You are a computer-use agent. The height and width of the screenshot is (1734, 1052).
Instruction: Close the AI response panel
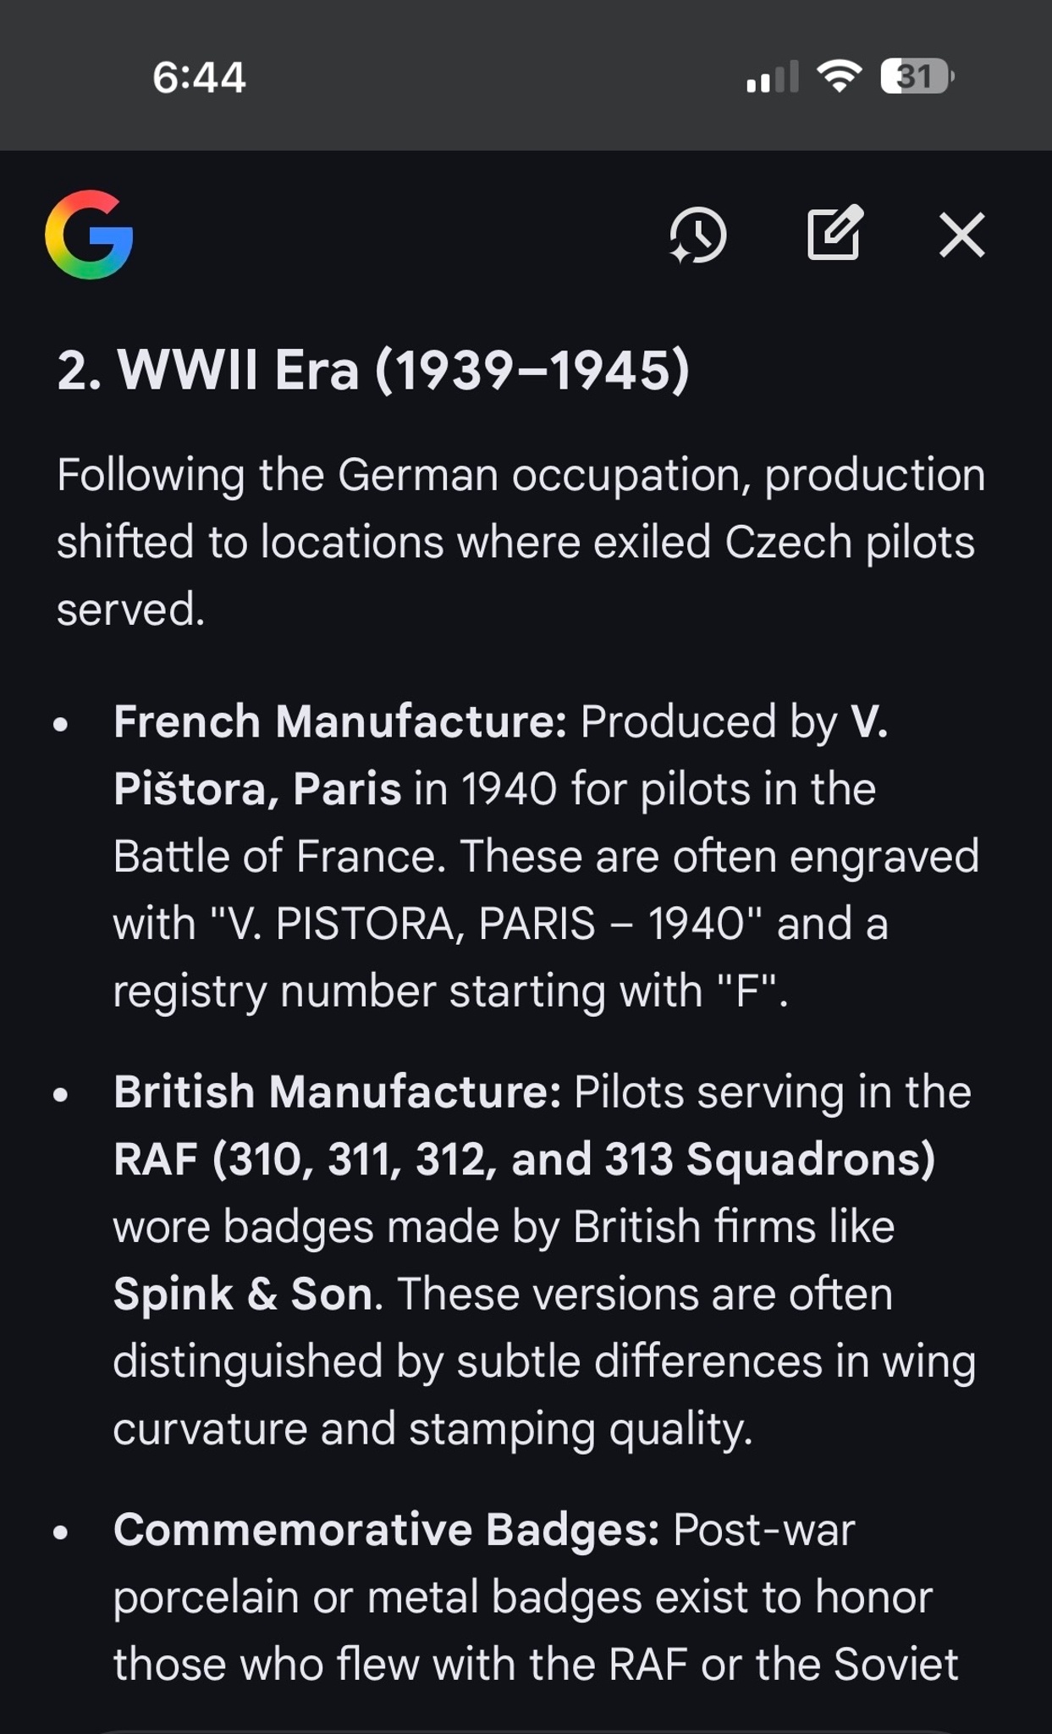pos(961,235)
